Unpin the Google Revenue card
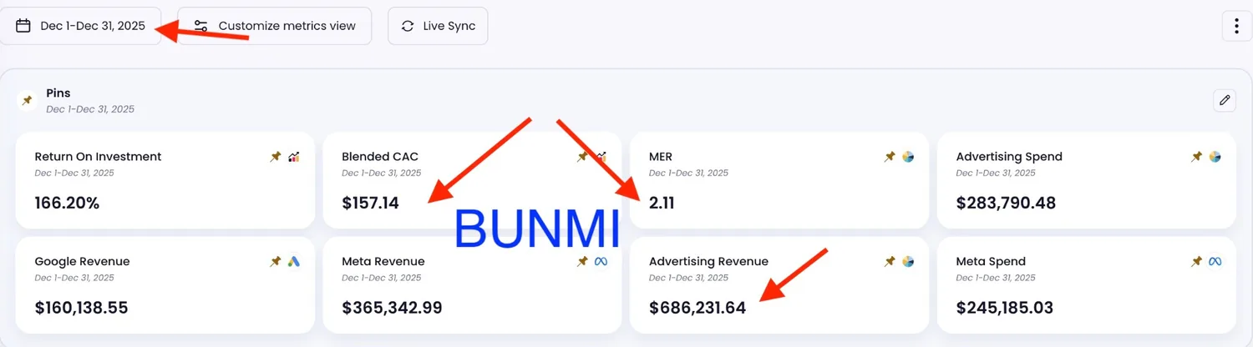 [x=276, y=262]
